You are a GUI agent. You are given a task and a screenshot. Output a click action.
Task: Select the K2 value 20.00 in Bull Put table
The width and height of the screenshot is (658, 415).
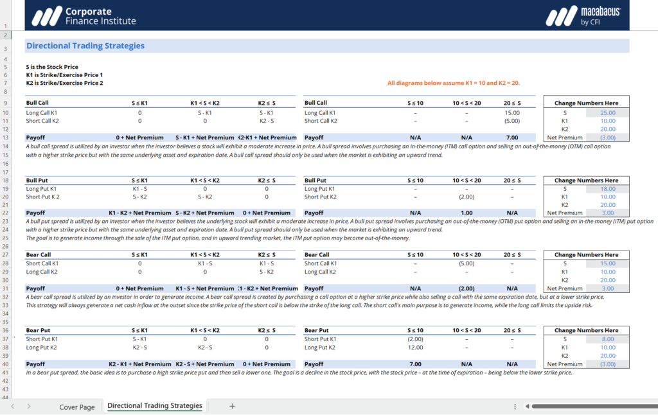pos(607,205)
